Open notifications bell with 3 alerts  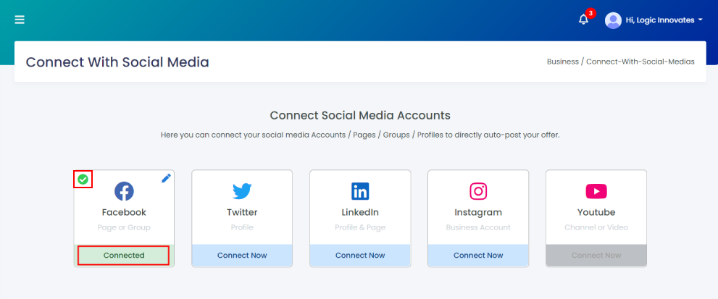[x=583, y=20]
